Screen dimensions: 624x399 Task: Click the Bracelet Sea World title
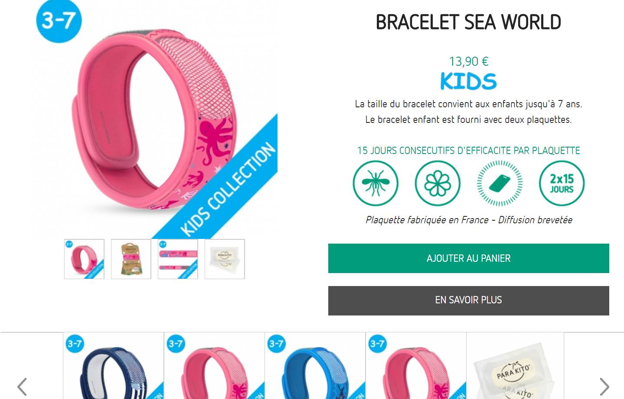tap(468, 22)
